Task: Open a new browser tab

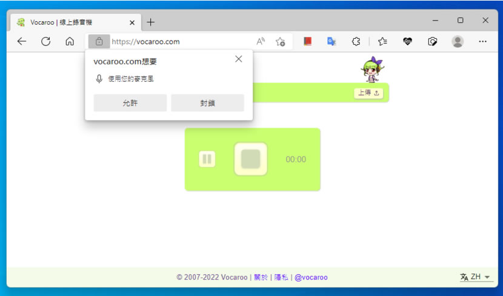Action: tap(150, 22)
